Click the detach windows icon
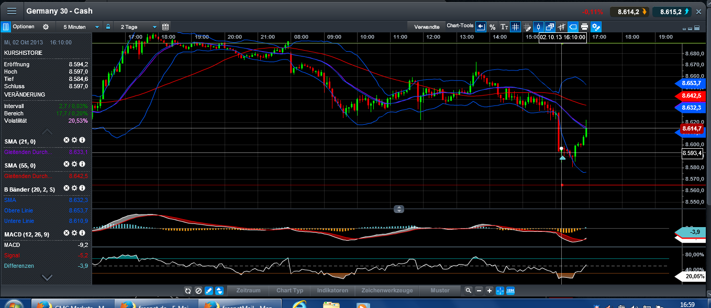 pyautogui.click(x=550, y=27)
